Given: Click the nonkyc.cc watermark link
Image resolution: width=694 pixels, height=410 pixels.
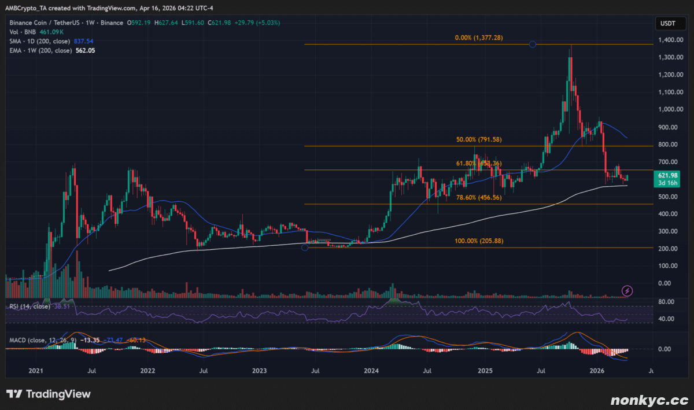Looking at the screenshot, I should tap(649, 399).
